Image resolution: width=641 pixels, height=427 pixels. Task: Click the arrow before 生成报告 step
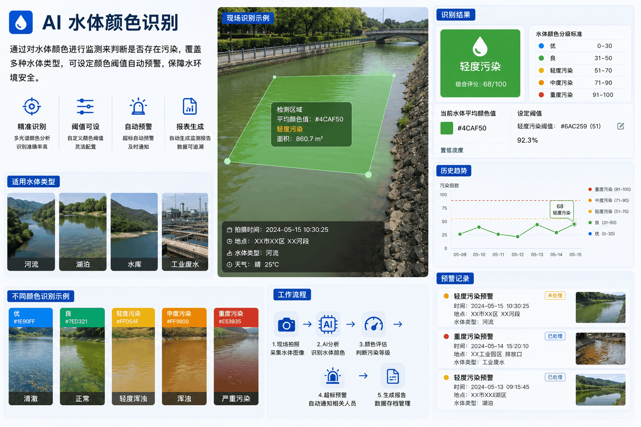[x=363, y=376]
